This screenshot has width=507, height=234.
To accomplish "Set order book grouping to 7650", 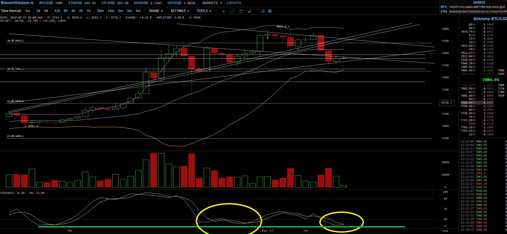I will pos(501,96).
